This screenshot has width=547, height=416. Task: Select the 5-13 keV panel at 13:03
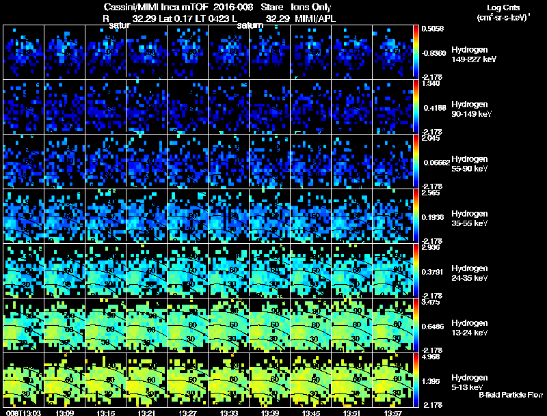23,380
